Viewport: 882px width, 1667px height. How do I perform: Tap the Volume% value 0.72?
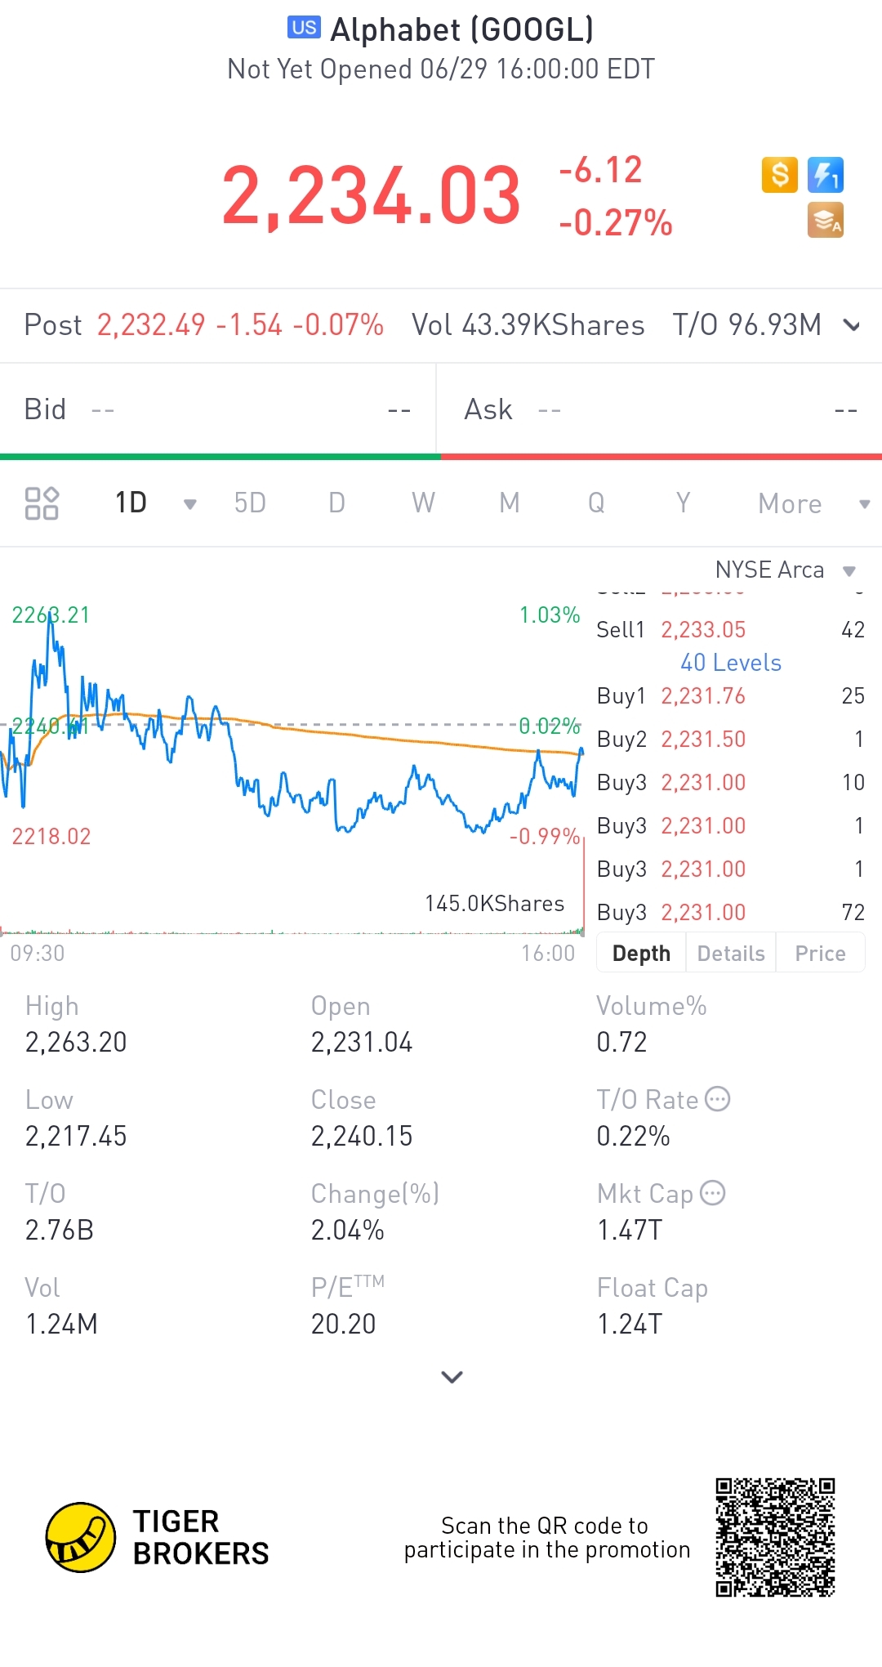click(621, 1042)
